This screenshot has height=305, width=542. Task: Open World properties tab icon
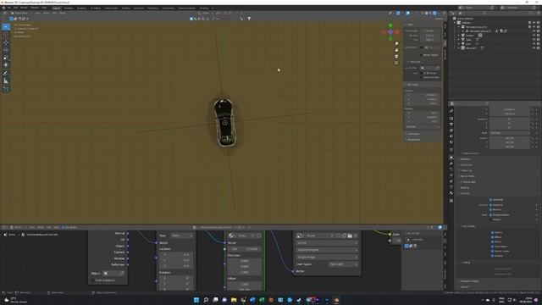(451, 142)
